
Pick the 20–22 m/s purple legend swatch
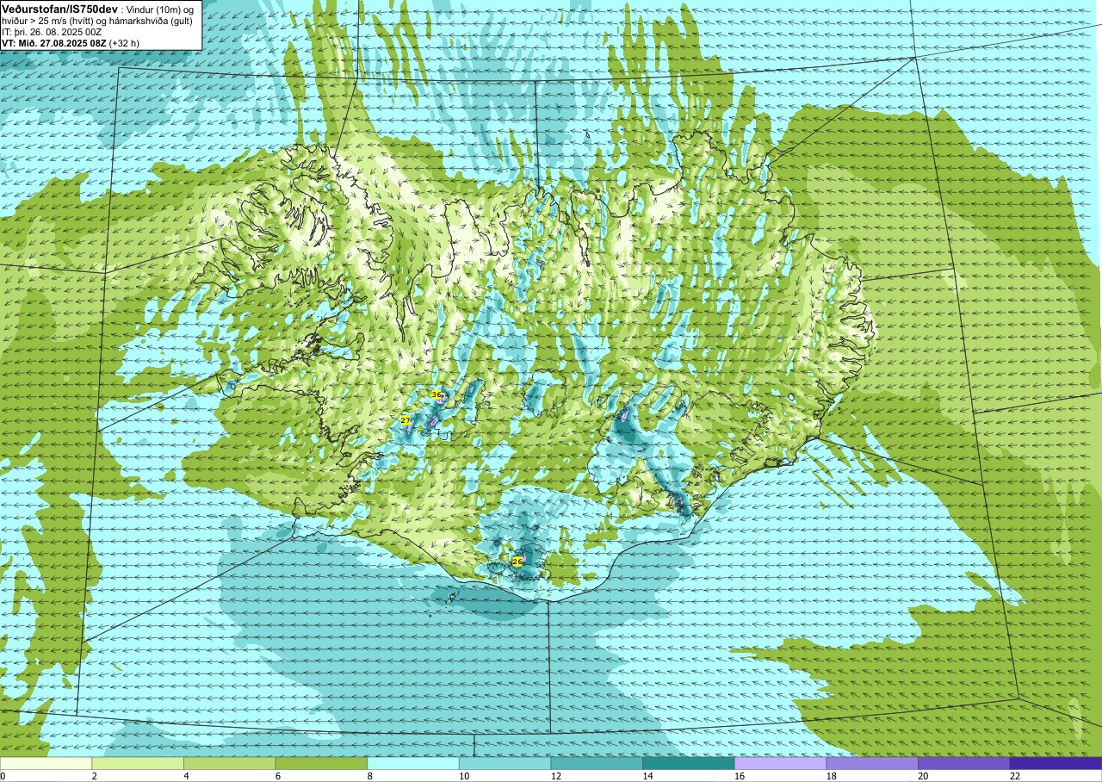[x=964, y=763]
